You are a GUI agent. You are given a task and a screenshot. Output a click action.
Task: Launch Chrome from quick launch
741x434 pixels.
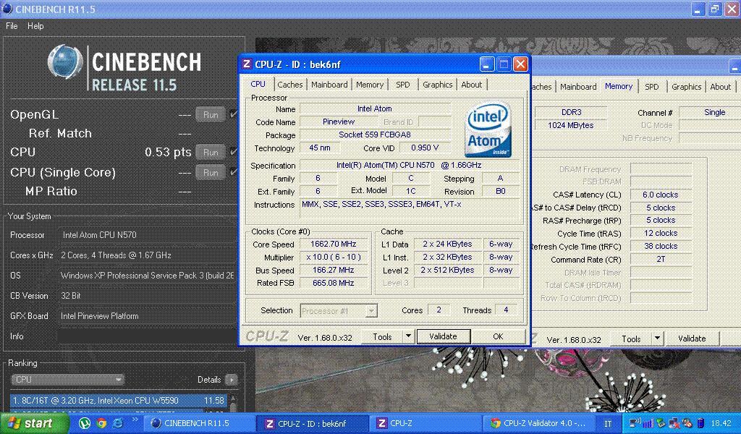tap(101, 423)
